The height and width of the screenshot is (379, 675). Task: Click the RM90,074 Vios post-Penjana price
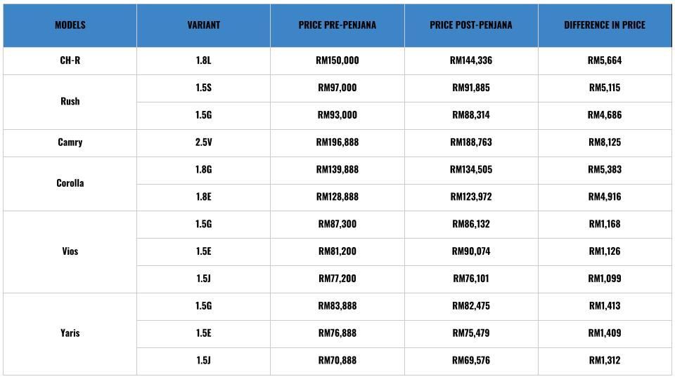(x=470, y=251)
